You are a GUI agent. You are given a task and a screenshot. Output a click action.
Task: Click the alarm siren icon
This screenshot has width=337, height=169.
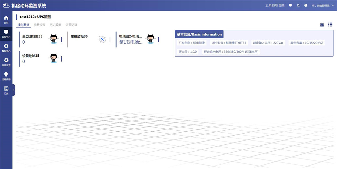point(322,25)
